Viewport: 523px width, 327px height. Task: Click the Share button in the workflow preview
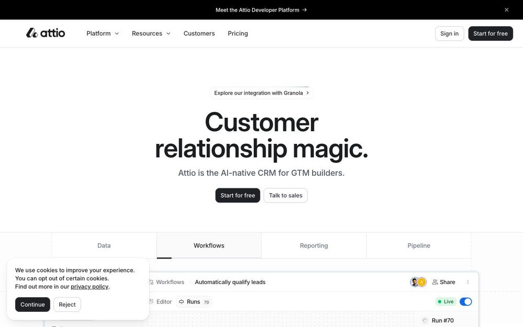click(x=444, y=282)
